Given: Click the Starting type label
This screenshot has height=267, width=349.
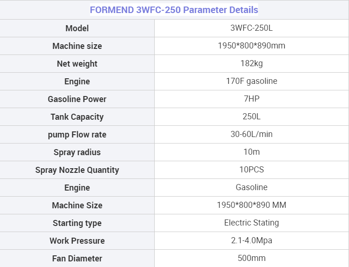Looking at the screenshot, I should click(77, 223).
